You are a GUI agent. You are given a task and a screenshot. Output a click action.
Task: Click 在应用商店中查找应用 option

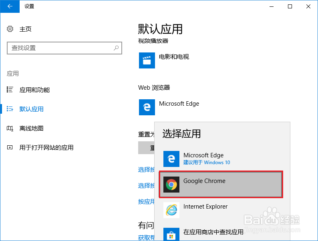213,232
